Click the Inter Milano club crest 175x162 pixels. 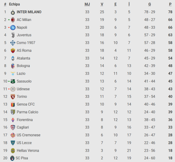point(13,12)
